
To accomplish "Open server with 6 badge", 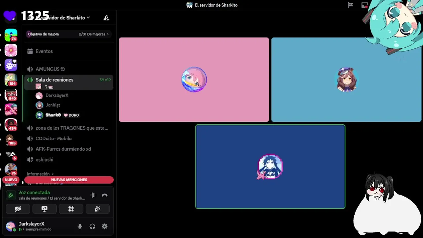I will tap(11, 155).
